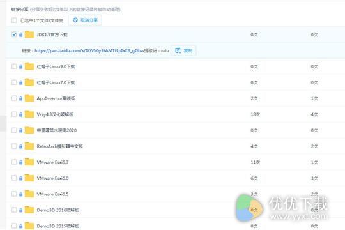The image size is (345, 230).
Task: Click the lock icon on AppInventor row
Action: [x=20, y=98]
